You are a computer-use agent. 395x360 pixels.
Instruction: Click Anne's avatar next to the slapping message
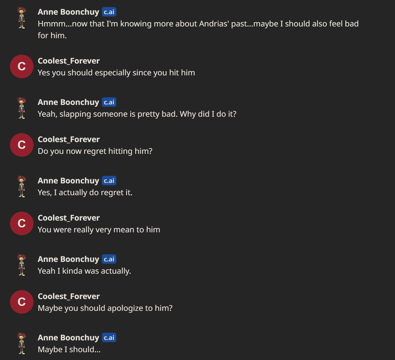tap(22, 107)
